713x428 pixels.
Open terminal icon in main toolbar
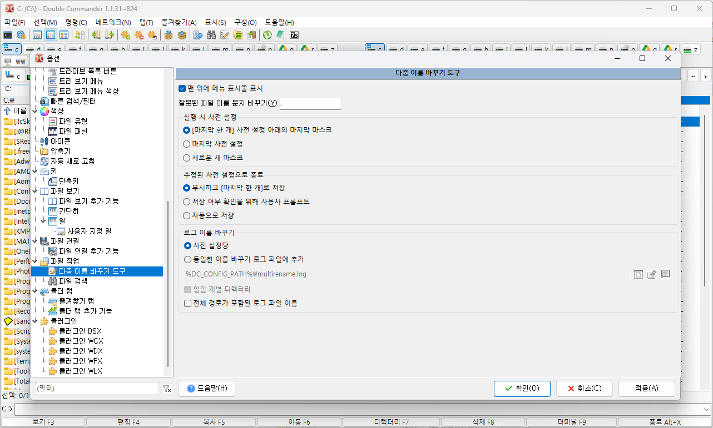click(8, 35)
